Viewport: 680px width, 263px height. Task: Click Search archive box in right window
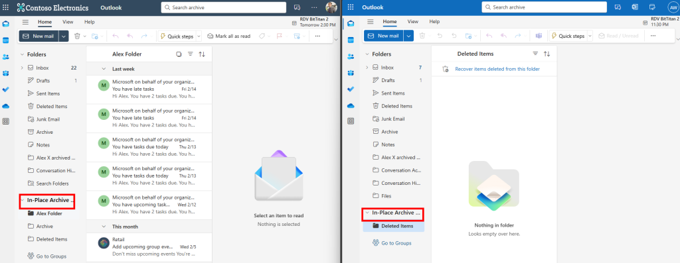pyautogui.click(x=545, y=7)
